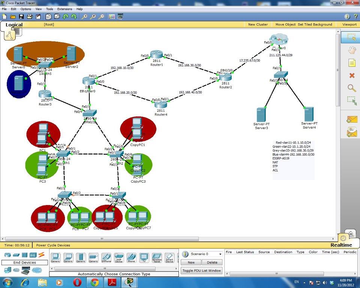Open the File menu
This screenshot has width=360, height=288.
pyautogui.click(x=4, y=9)
